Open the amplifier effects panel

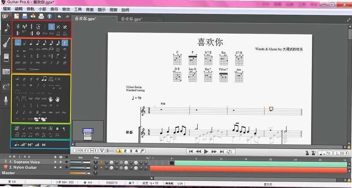coord(6,58)
